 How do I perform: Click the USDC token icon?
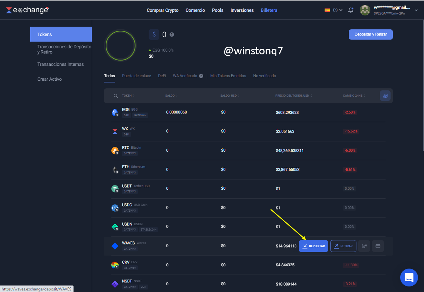click(x=115, y=208)
